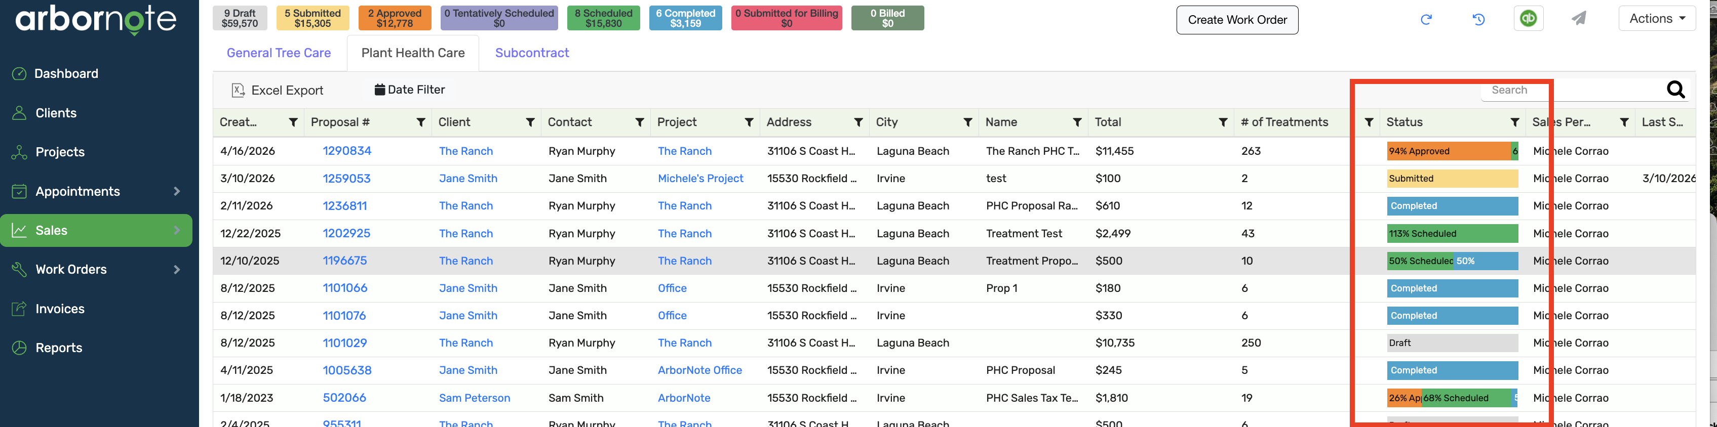Filter by 0 Billed status badge
This screenshot has width=1717, height=427.
click(888, 18)
